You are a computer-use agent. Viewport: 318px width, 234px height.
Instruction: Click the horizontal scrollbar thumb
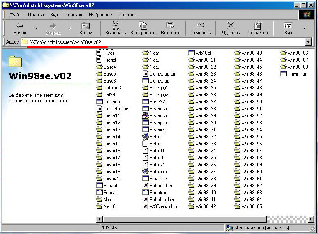184,219
